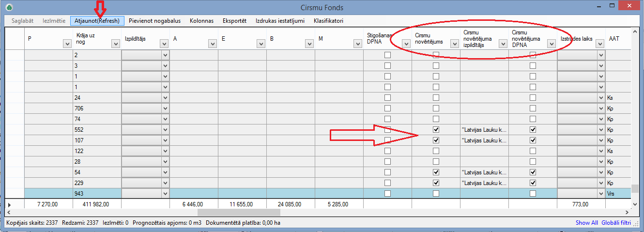The height and width of the screenshot is (232, 644).
Task: Open the Klasifikatori menu
Action: (329, 21)
